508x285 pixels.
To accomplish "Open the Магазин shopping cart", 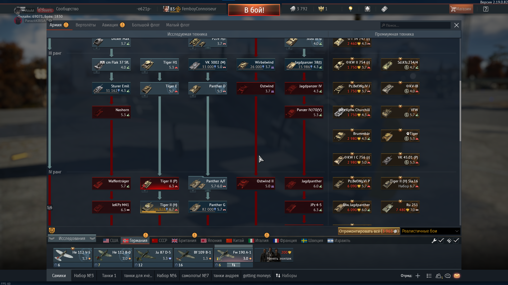I will [x=461, y=9].
